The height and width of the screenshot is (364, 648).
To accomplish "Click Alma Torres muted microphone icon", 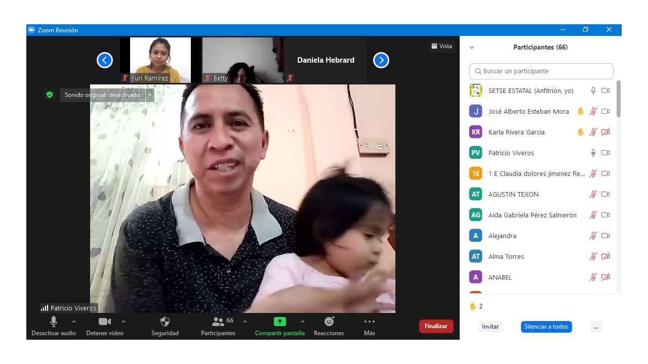I will [593, 256].
